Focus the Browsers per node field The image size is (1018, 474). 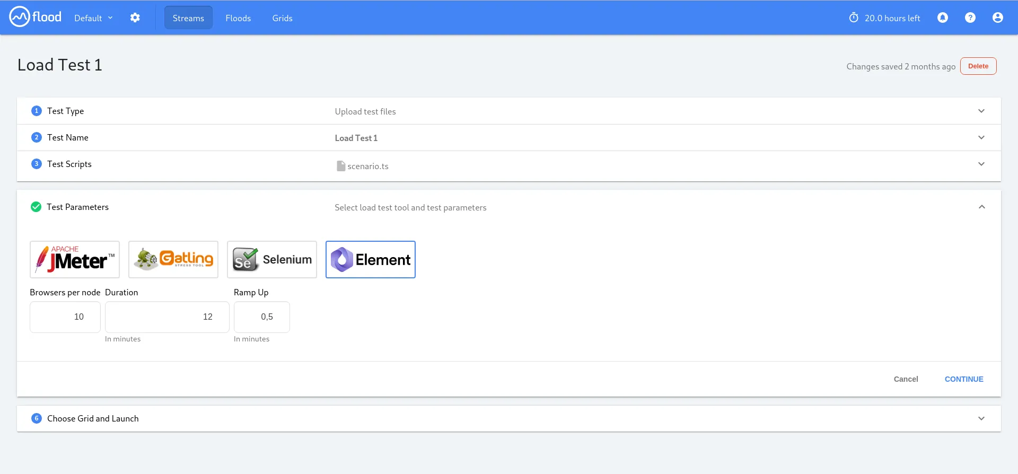click(x=65, y=317)
